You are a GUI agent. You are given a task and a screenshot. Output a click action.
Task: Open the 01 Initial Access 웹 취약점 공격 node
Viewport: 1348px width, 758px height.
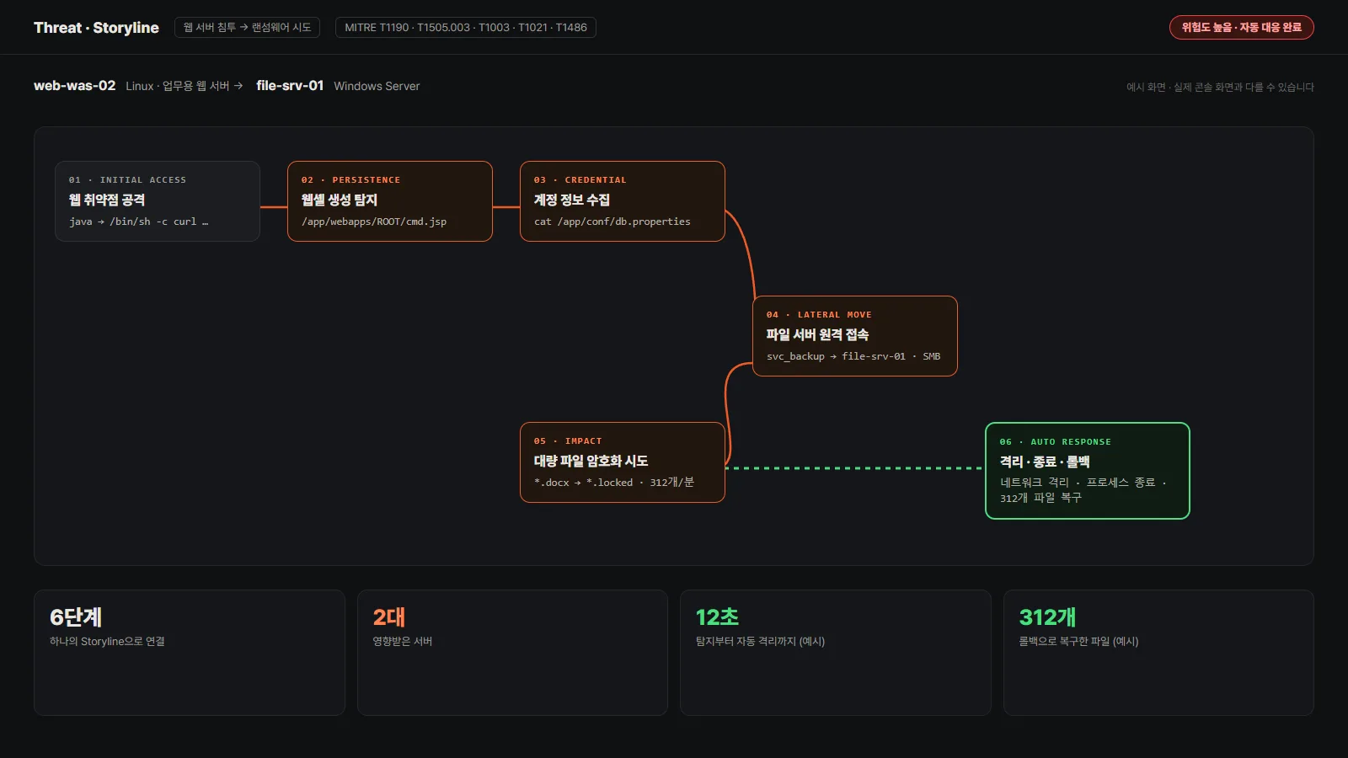pyautogui.click(x=158, y=201)
